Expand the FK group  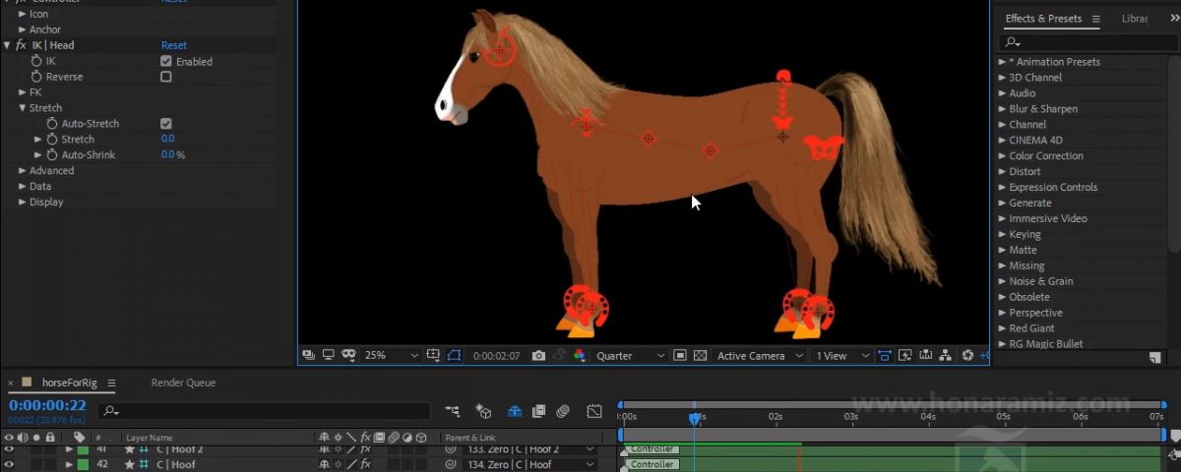click(x=23, y=92)
